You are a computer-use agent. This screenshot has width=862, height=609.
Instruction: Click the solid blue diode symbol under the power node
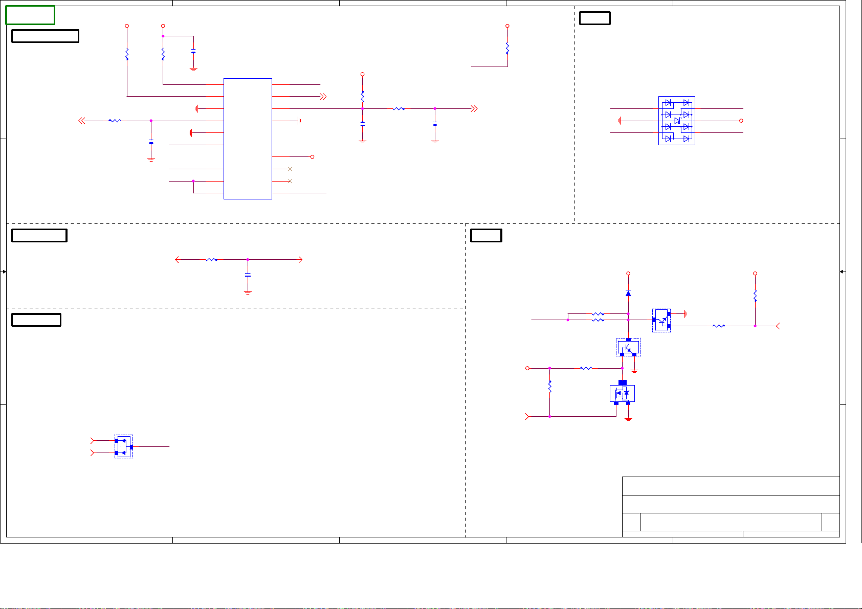coord(628,293)
